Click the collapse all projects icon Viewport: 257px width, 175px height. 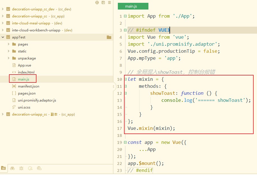(x=103, y=3)
